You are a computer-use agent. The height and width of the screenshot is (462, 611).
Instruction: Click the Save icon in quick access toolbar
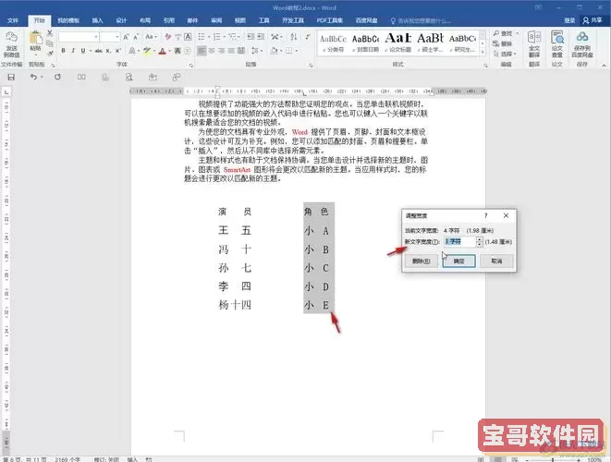coord(11,77)
